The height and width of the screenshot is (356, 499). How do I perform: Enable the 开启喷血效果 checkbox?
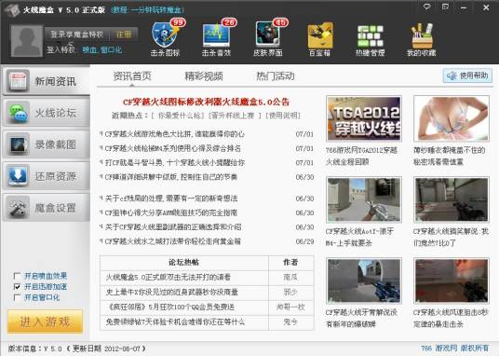(17, 276)
